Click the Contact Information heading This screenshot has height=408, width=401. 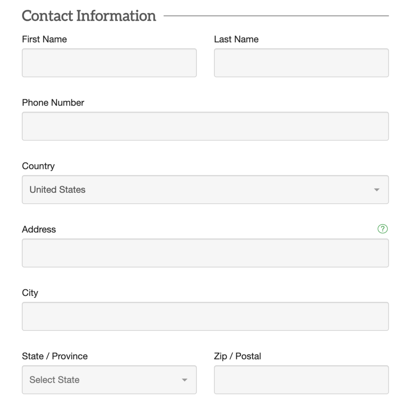click(x=89, y=16)
